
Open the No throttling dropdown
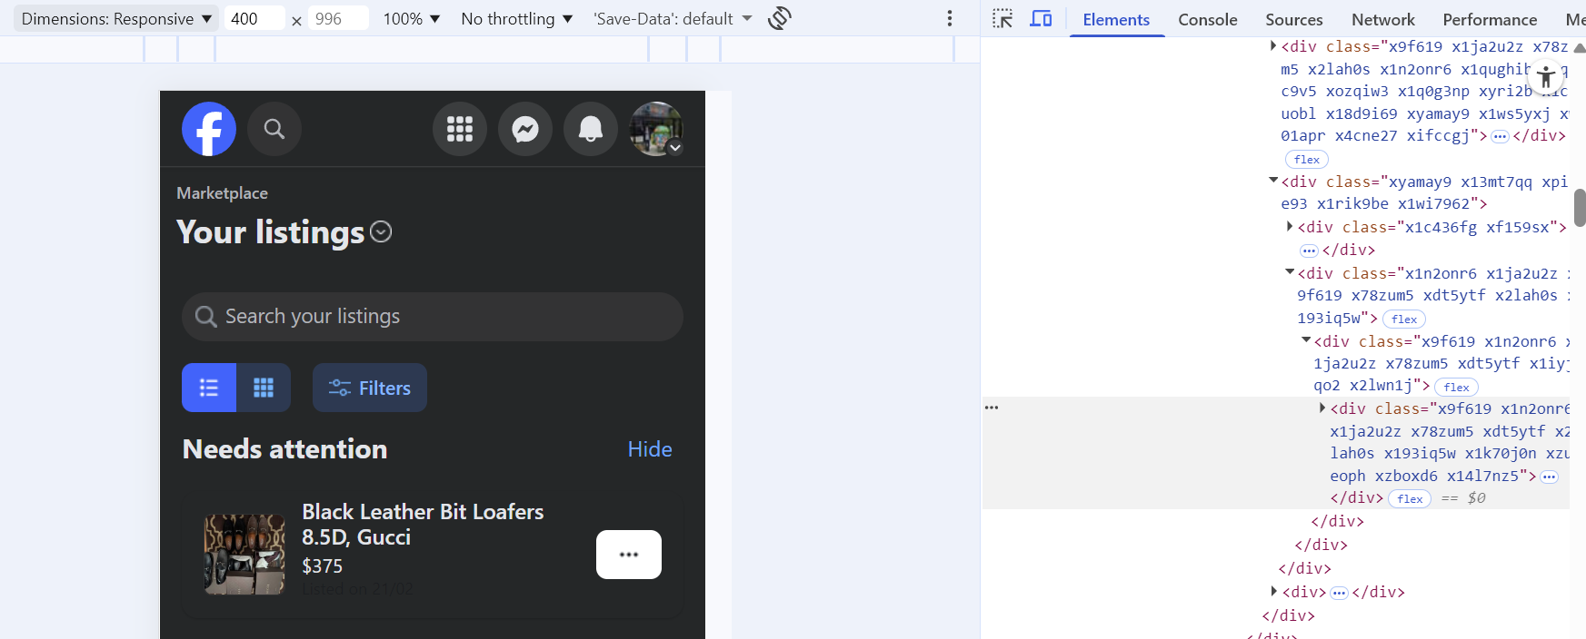click(x=516, y=19)
